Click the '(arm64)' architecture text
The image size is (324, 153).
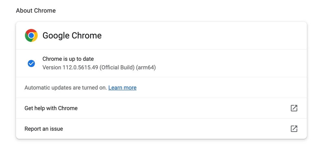146,68
